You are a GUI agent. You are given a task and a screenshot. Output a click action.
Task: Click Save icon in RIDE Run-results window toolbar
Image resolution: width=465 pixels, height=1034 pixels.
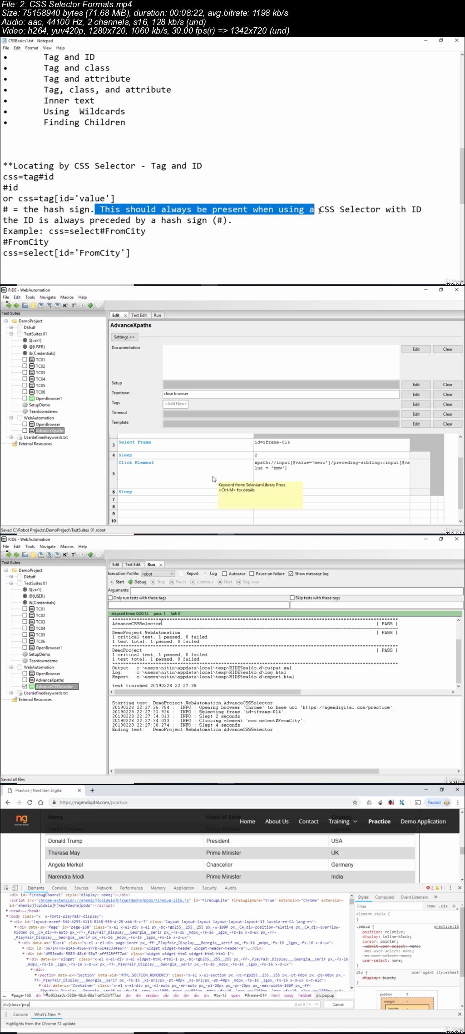coord(41,555)
